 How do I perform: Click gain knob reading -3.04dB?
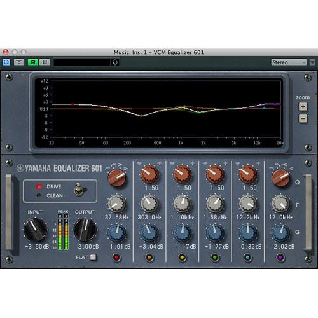(x=149, y=233)
